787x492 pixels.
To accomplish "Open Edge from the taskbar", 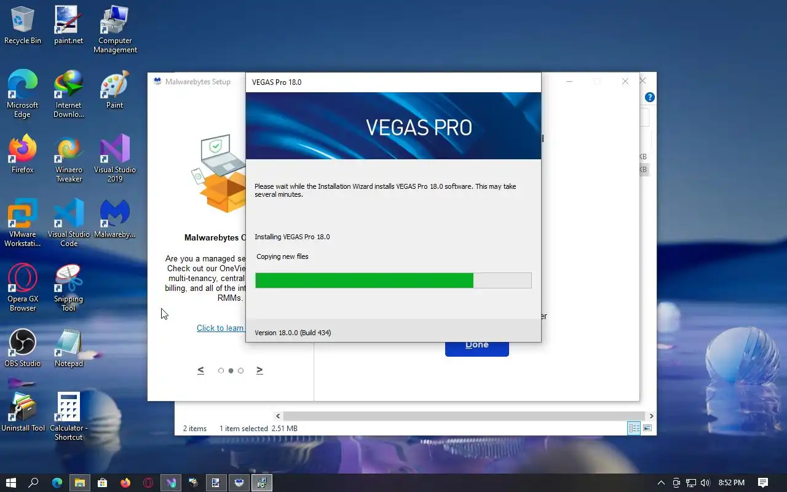I will tap(57, 483).
